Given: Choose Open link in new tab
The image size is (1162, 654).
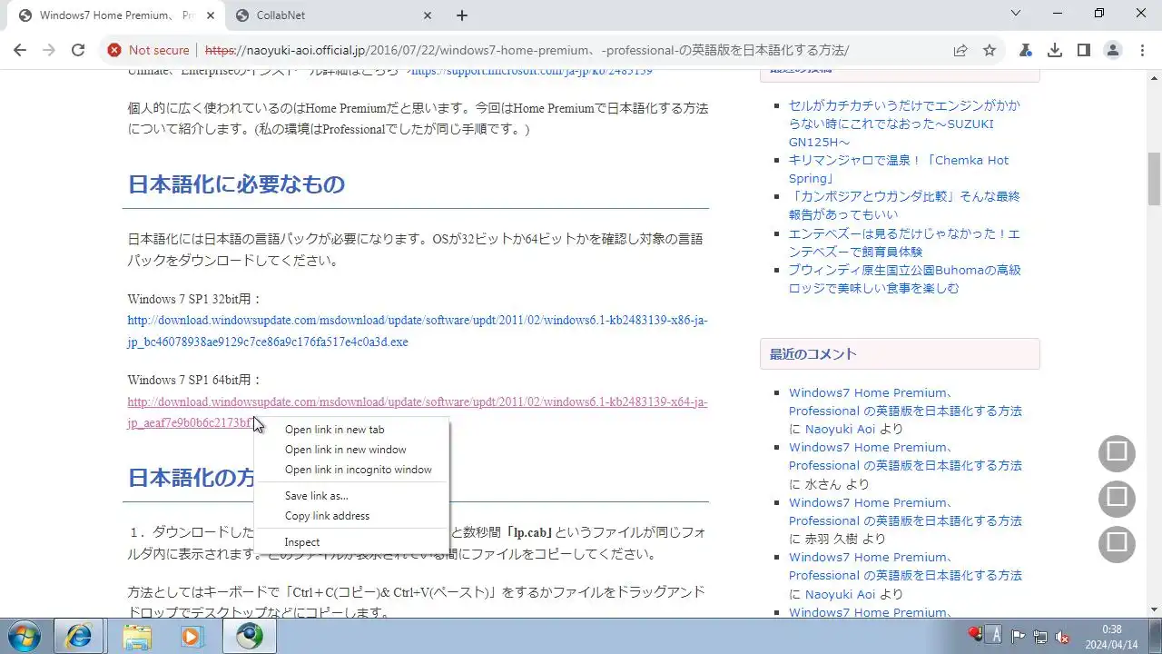Looking at the screenshot, I should 351,430.
